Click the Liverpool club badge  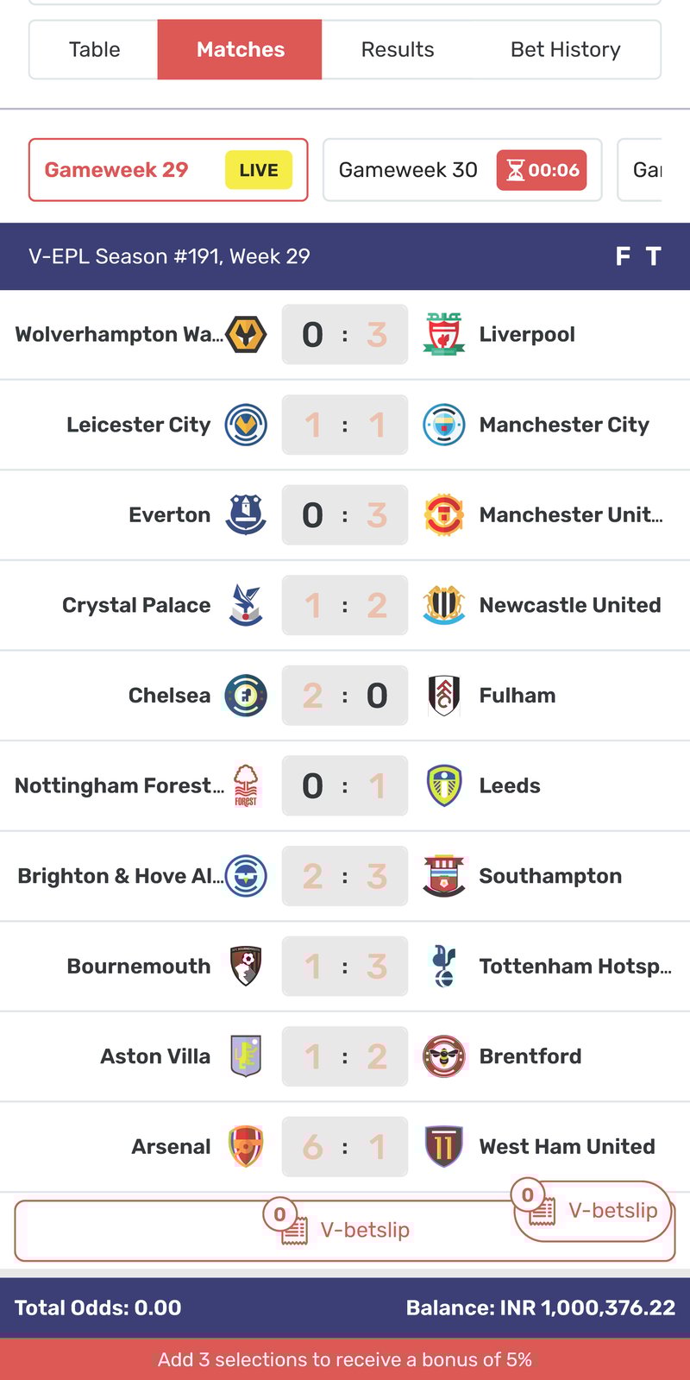[x=444, y=334]
